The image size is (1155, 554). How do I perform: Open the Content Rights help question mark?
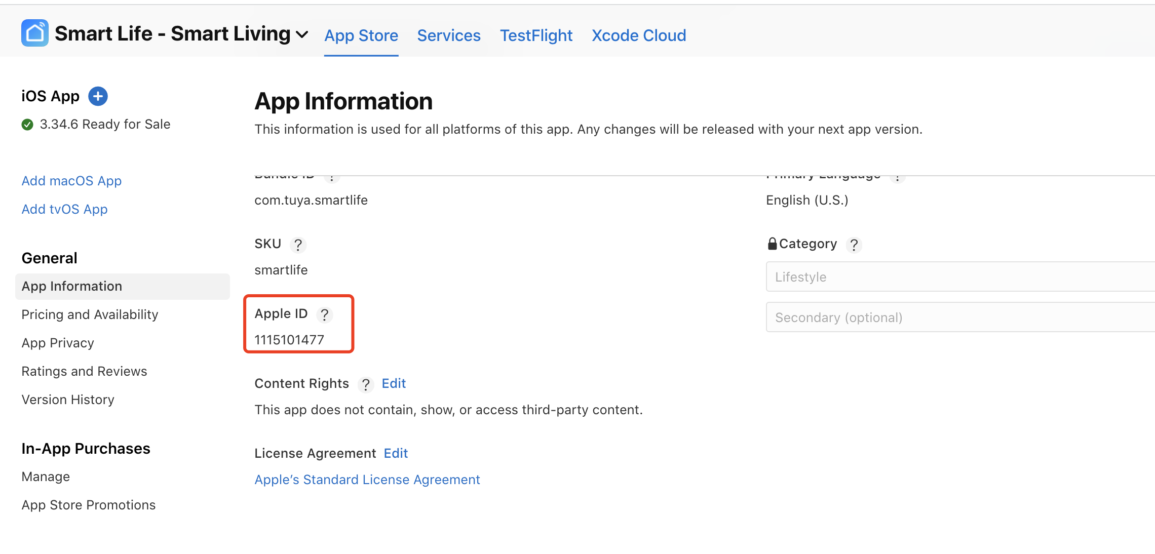[x=366, y=385]
